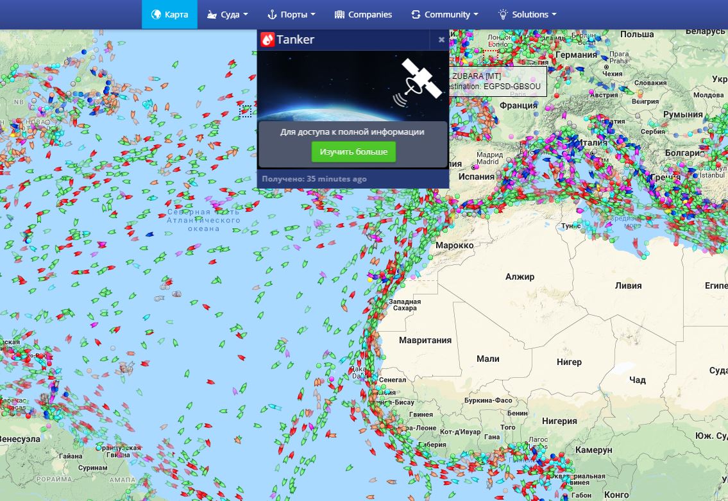Click the Польша country label
Viewport: 728px width, 501px height.
[637, 35]
